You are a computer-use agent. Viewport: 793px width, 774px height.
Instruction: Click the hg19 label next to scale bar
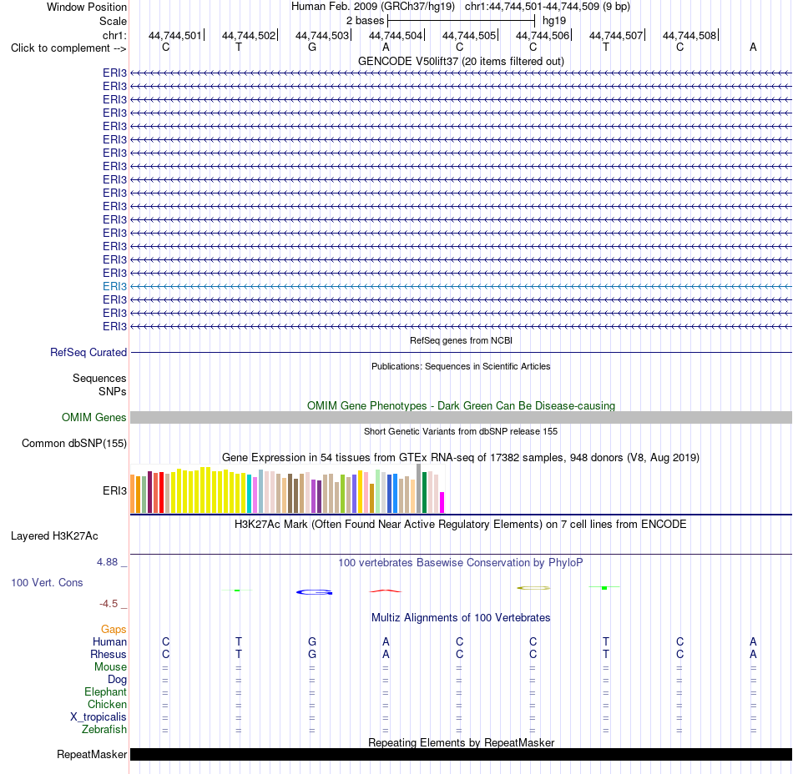(x=553, y=21)
